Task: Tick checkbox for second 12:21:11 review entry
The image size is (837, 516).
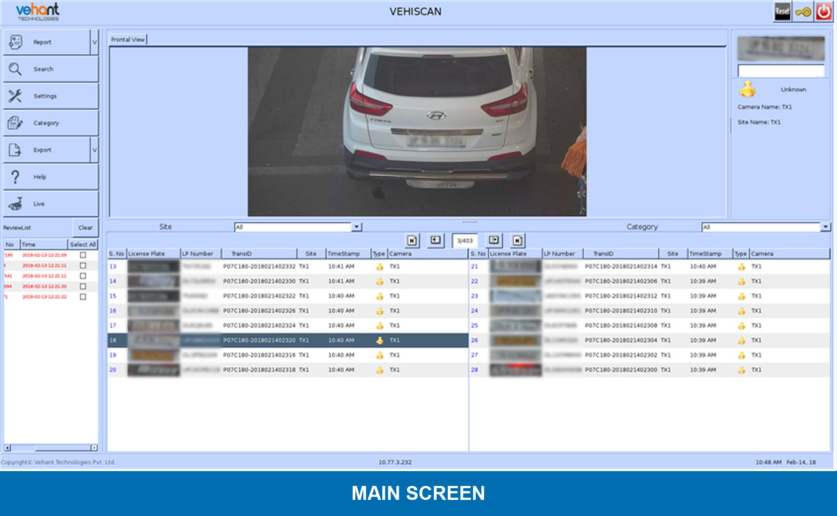Action: [83, 276]
